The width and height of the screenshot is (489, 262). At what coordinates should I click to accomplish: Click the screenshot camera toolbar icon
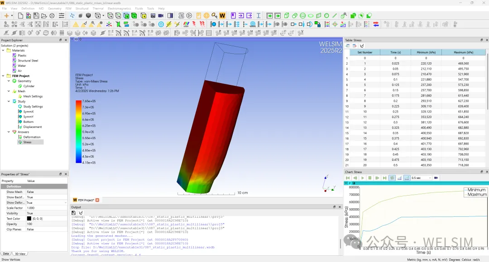click(x=153, y=15)
